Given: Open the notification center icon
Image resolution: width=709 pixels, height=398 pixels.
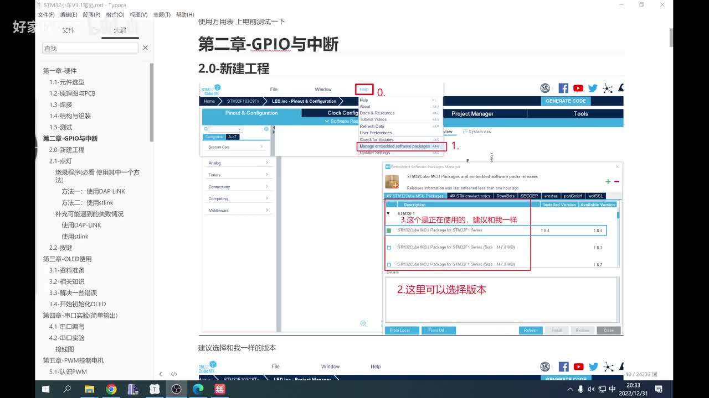Looking at the screenshot, I should [658, 389].
